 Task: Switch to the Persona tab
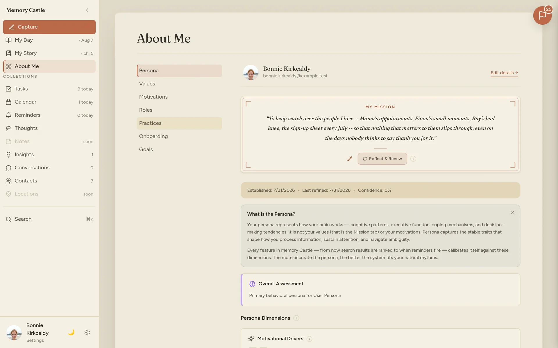179,71
